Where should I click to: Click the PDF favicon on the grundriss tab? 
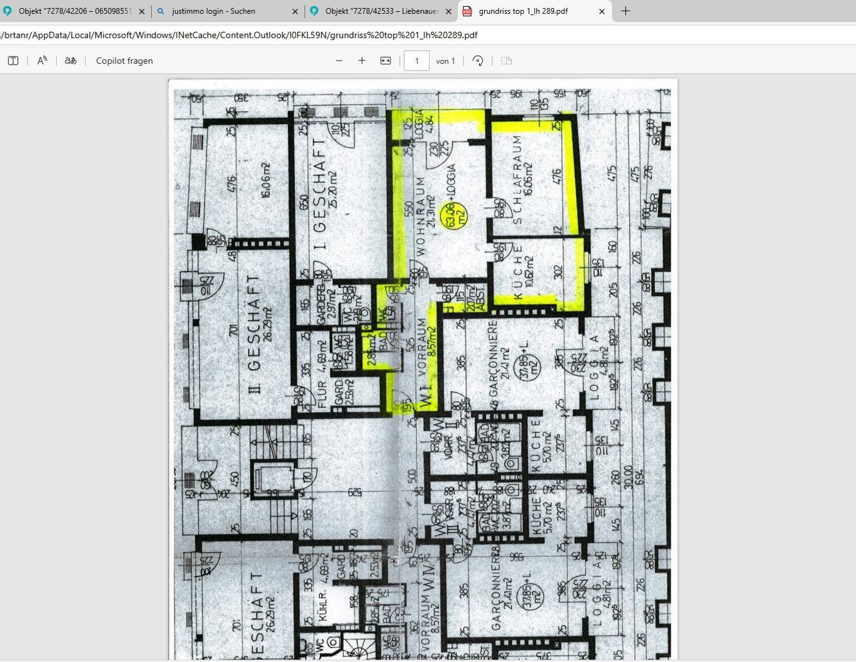pyautogui.click(x=467, y=11)
